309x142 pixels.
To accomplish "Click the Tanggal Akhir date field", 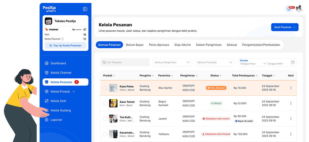I will click(x=275, y=64).
